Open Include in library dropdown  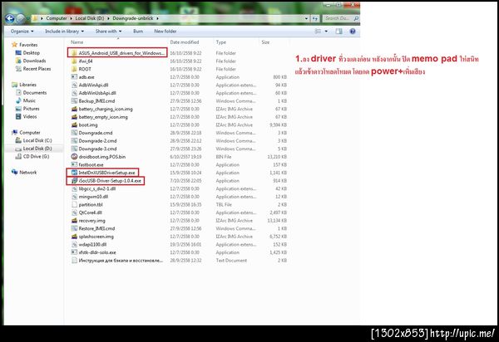[x=64, y=31]
